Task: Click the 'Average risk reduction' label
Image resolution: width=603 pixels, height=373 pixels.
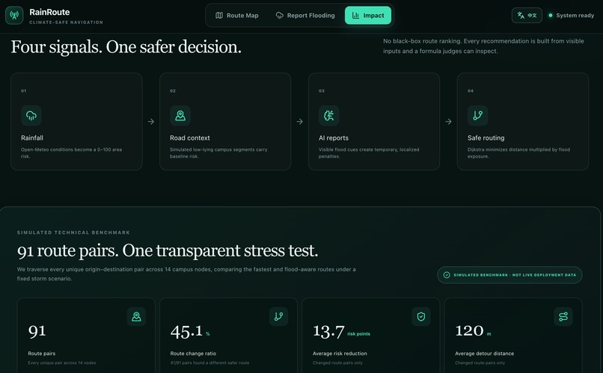Action: tap(340, 354)
